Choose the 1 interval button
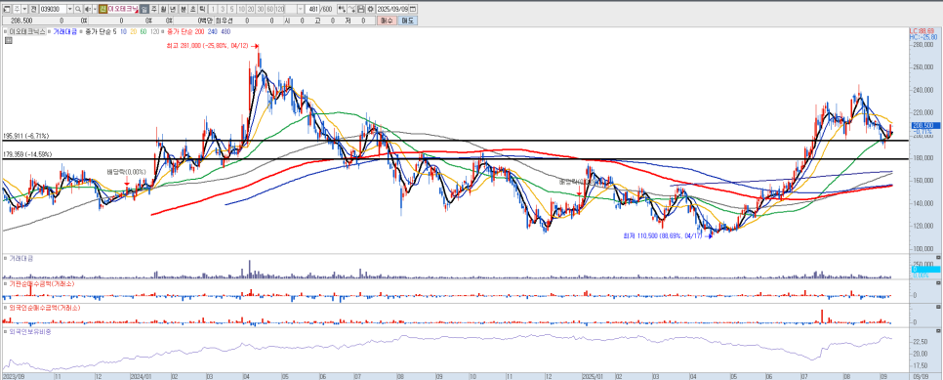The height and width of the screenshot is (380, 943). pyautogui.click(x=213, y=9)
